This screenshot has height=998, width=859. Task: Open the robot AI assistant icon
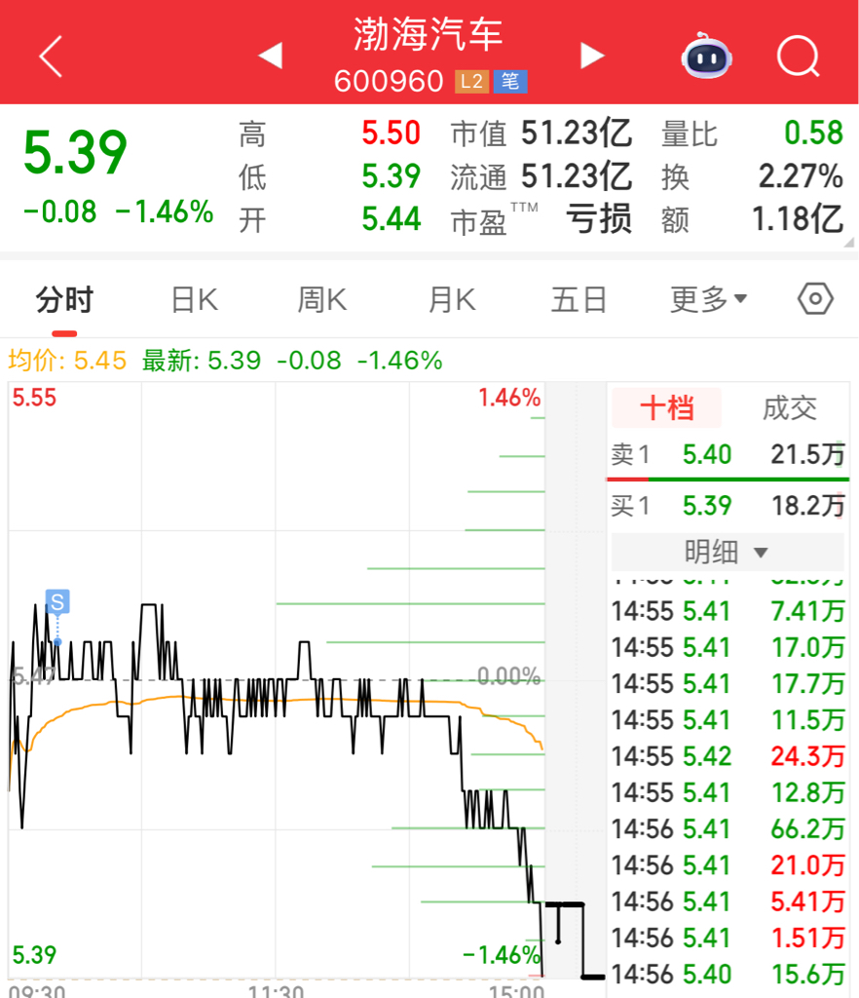(x=706, y=56)
